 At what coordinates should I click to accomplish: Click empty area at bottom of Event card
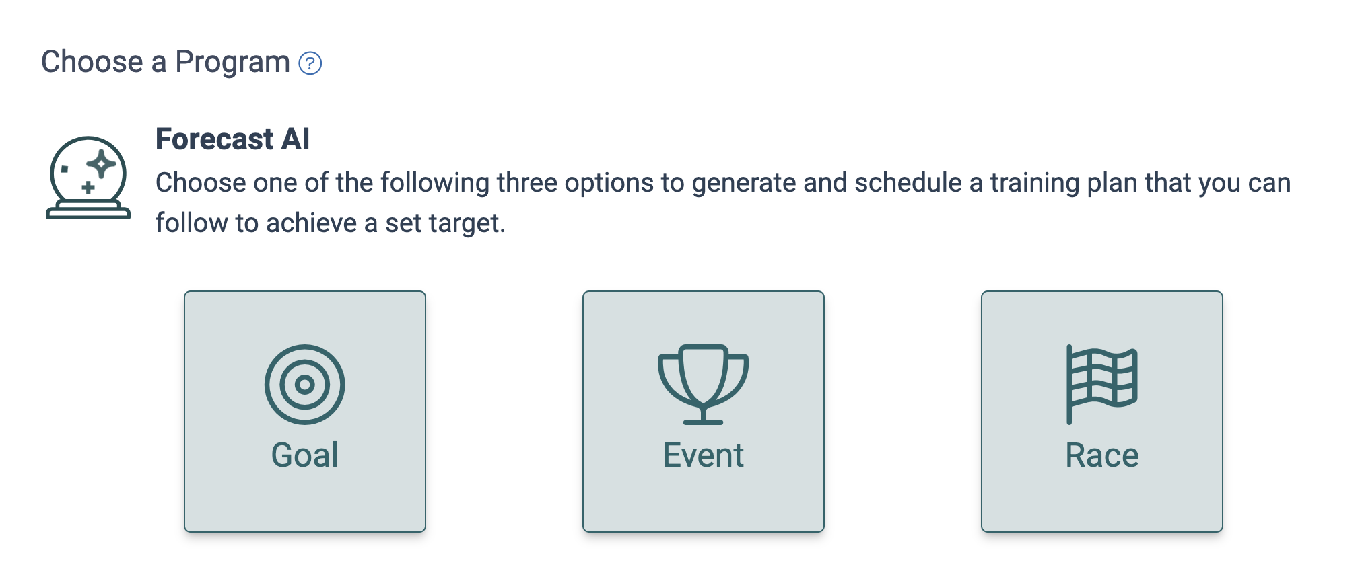click(x=703, y=504)
